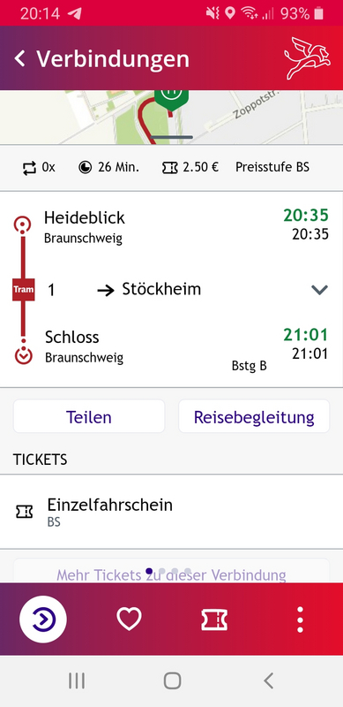Tap the map drag handle bar
The width and height of the screenshot is (343, 707).
tap(171, 137)
